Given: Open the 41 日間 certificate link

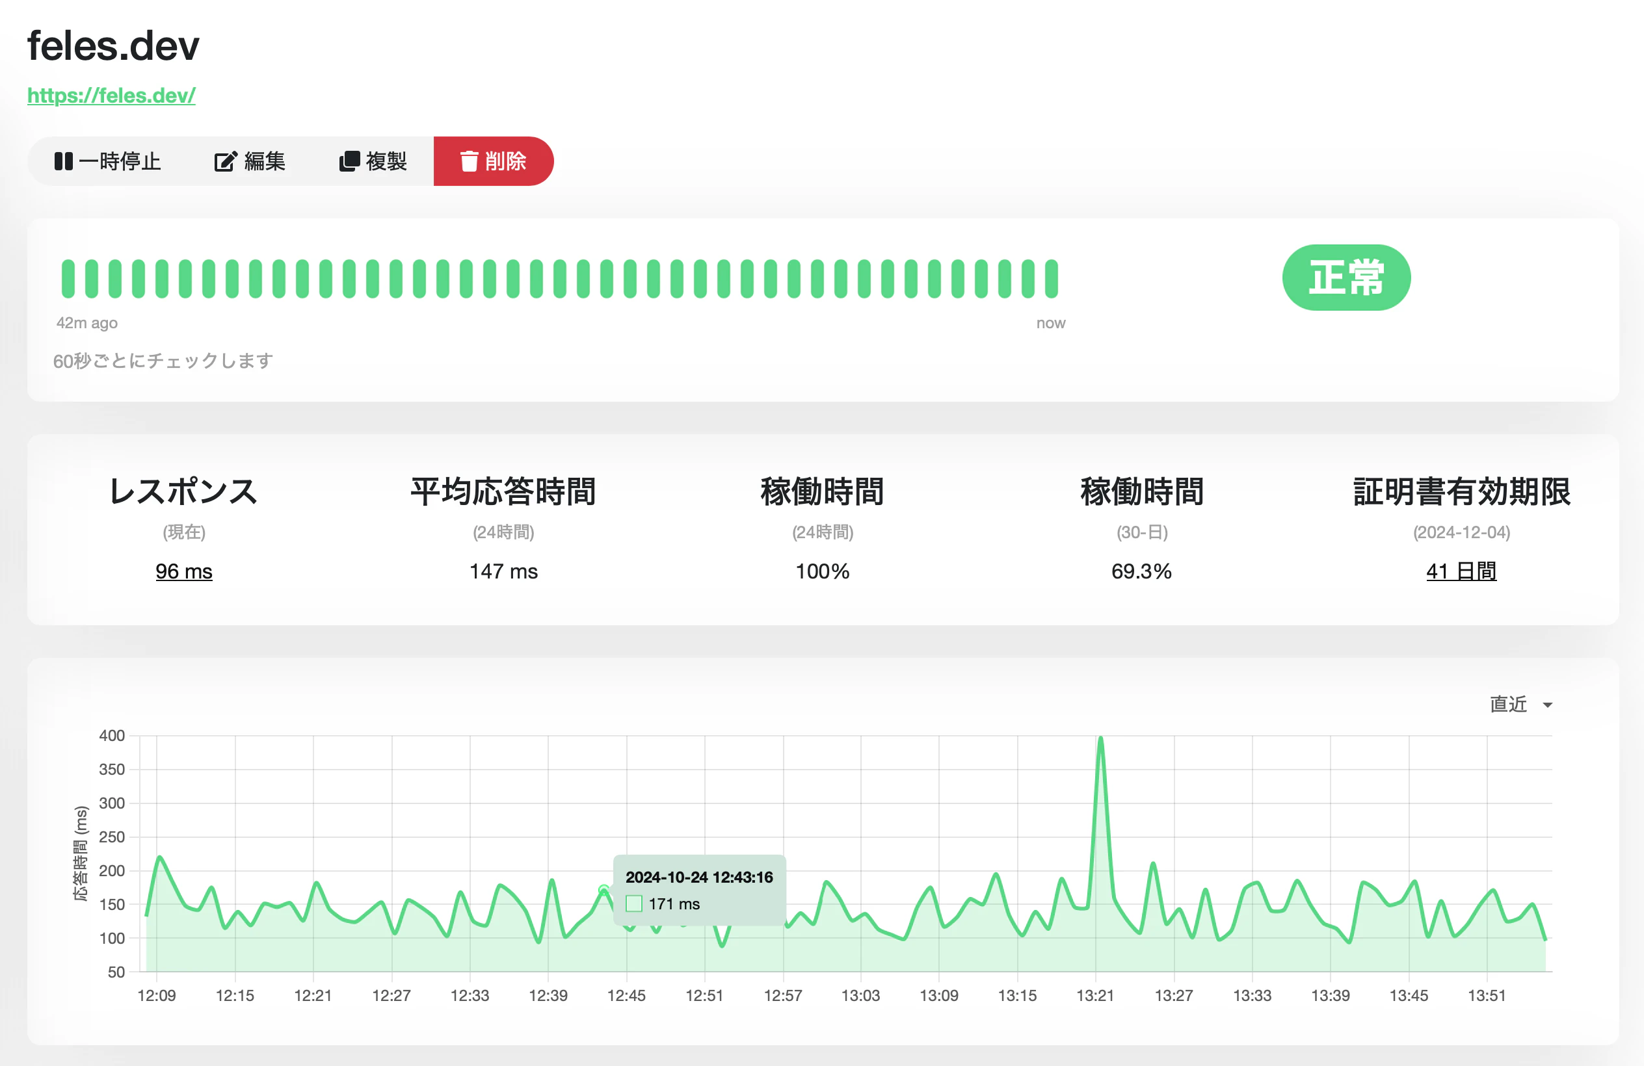Looking at the screenshot, I should point(1461,571).
